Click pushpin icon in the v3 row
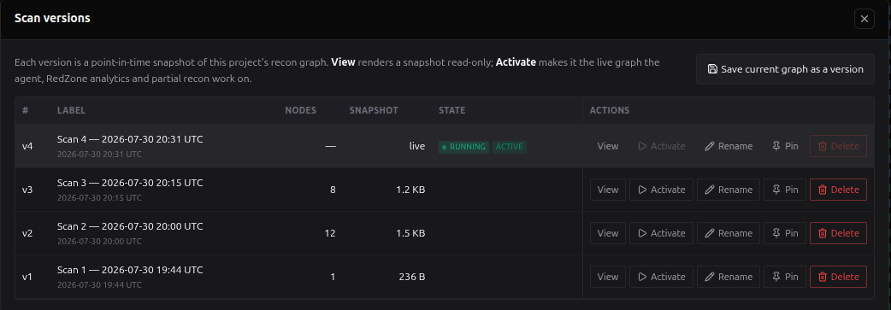This screenshot has width=891, height=310. 776,190
